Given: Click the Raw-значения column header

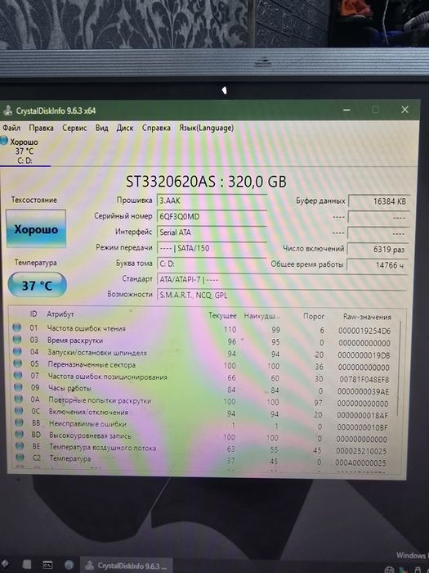Looking at the screenshot, I should pos(367,317).
